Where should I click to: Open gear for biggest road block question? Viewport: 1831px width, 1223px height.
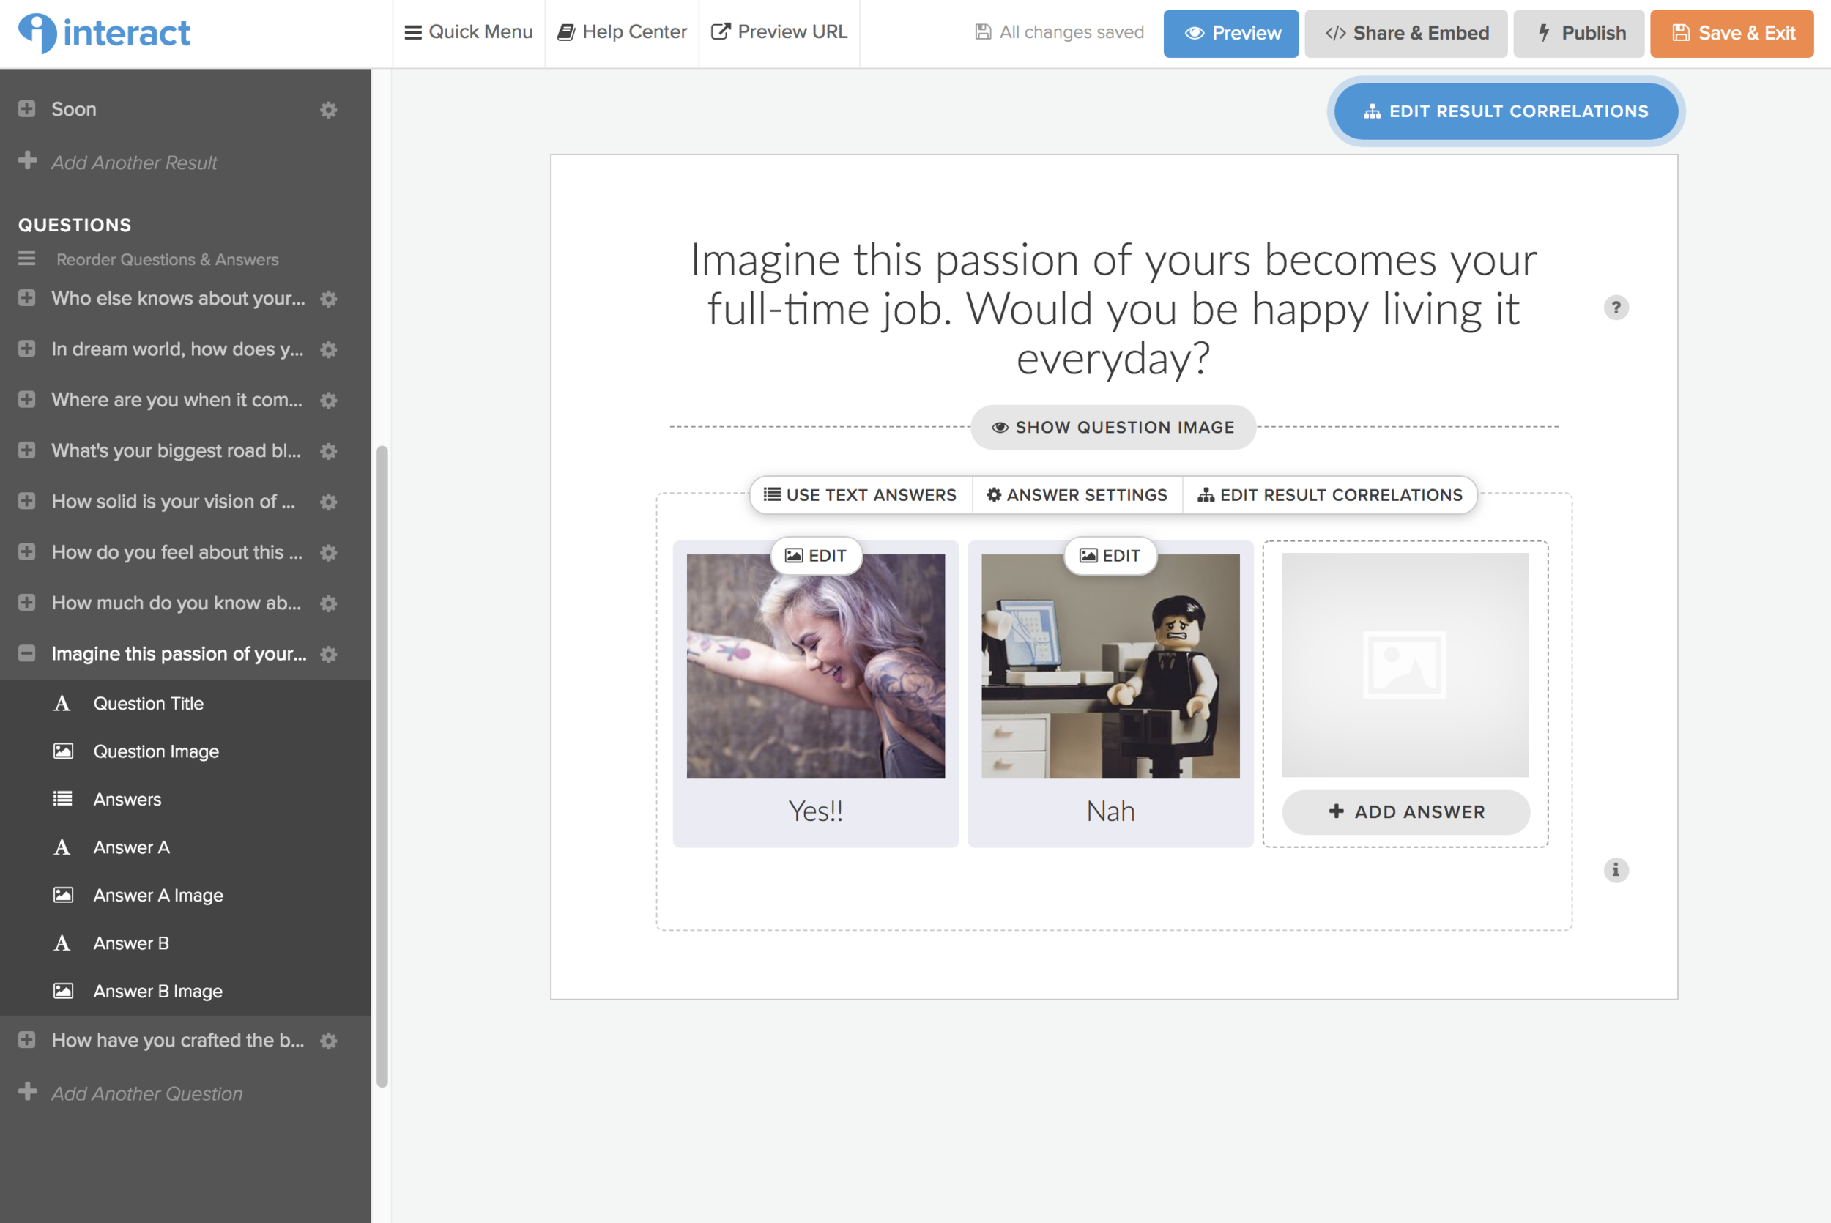pyautogui.click(x=328, y=451)
